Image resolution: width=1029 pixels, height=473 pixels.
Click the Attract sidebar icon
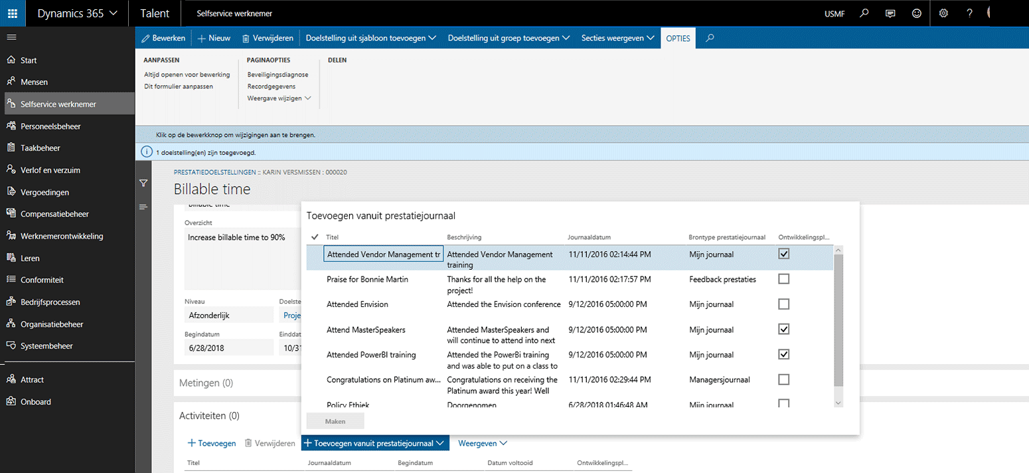click(11, 379)
